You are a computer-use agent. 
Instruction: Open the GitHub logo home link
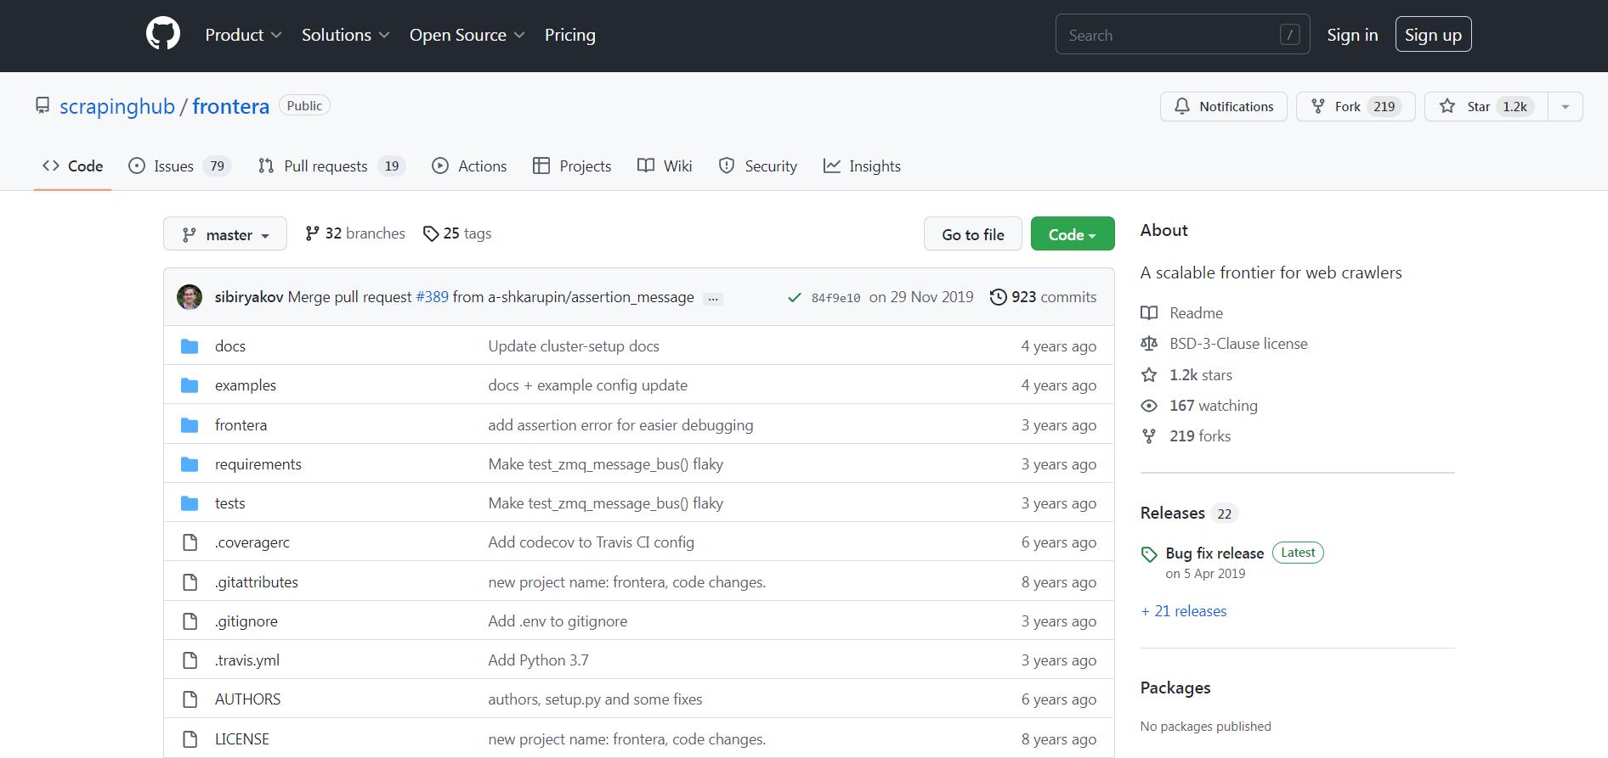click(163, 35)
